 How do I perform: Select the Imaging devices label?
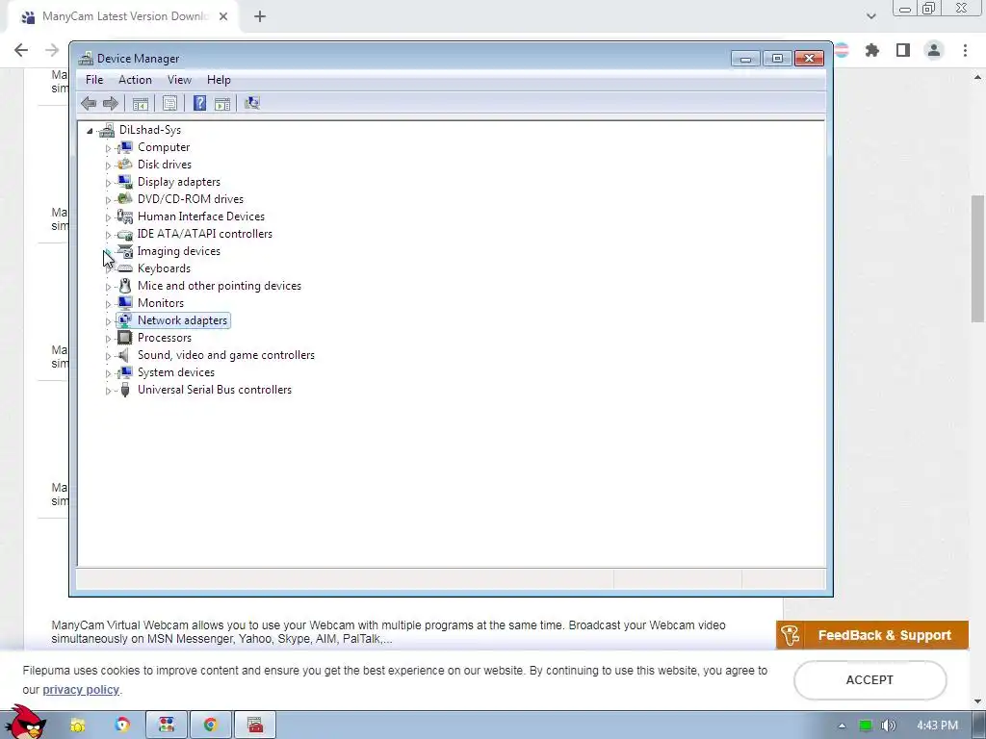[x=178, y=251]
